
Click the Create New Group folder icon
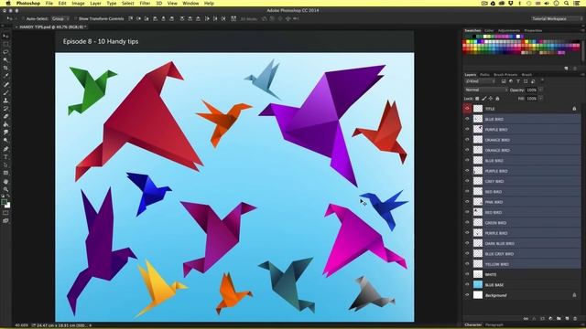click(559, 319)
